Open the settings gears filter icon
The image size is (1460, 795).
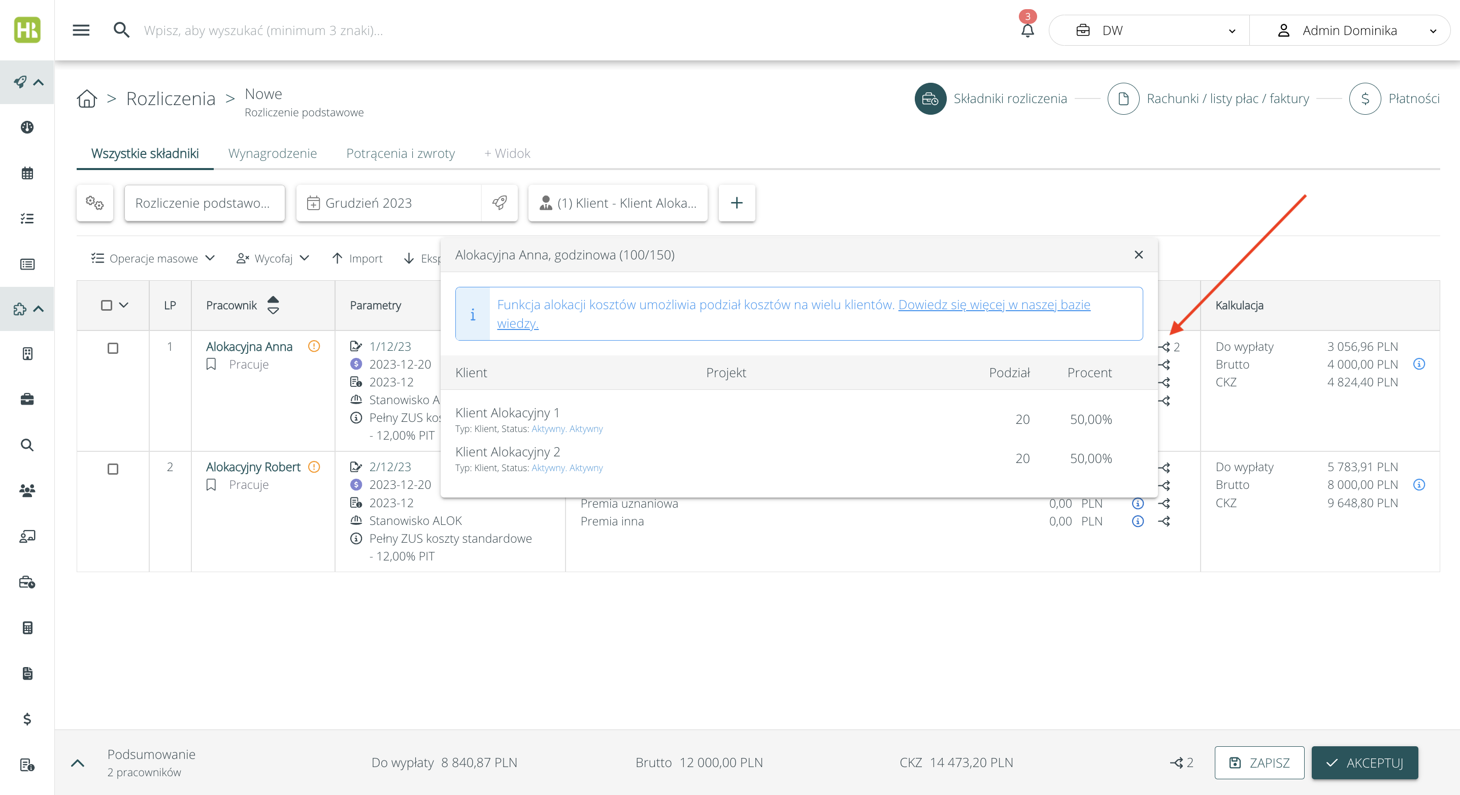pyautogui.click(x=94, y=203)
